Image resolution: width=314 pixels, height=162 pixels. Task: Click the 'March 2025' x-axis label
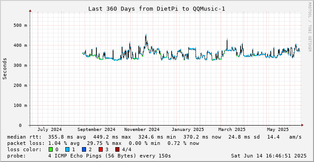[232, 130]
